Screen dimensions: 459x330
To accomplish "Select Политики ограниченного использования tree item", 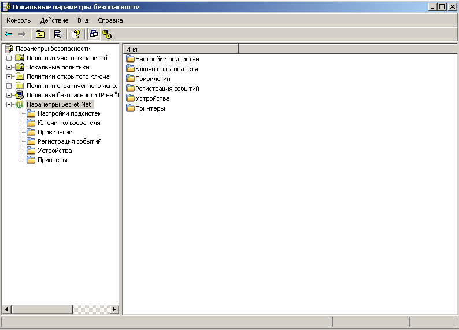I will [73, 86].
